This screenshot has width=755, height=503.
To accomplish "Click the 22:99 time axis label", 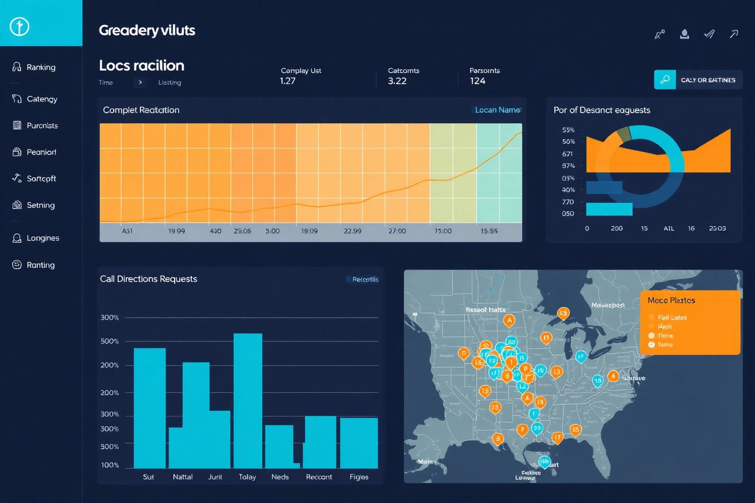I will click(352, 231).
